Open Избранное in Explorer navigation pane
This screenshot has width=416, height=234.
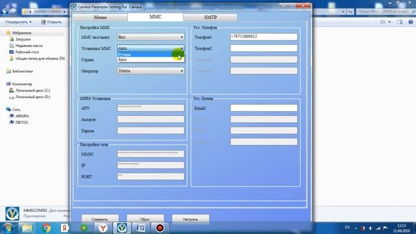click(x=21, y=33)
